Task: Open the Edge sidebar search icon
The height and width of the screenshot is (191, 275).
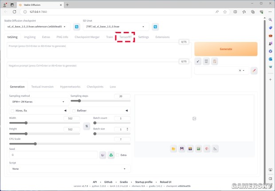Action: pos(271,20)
